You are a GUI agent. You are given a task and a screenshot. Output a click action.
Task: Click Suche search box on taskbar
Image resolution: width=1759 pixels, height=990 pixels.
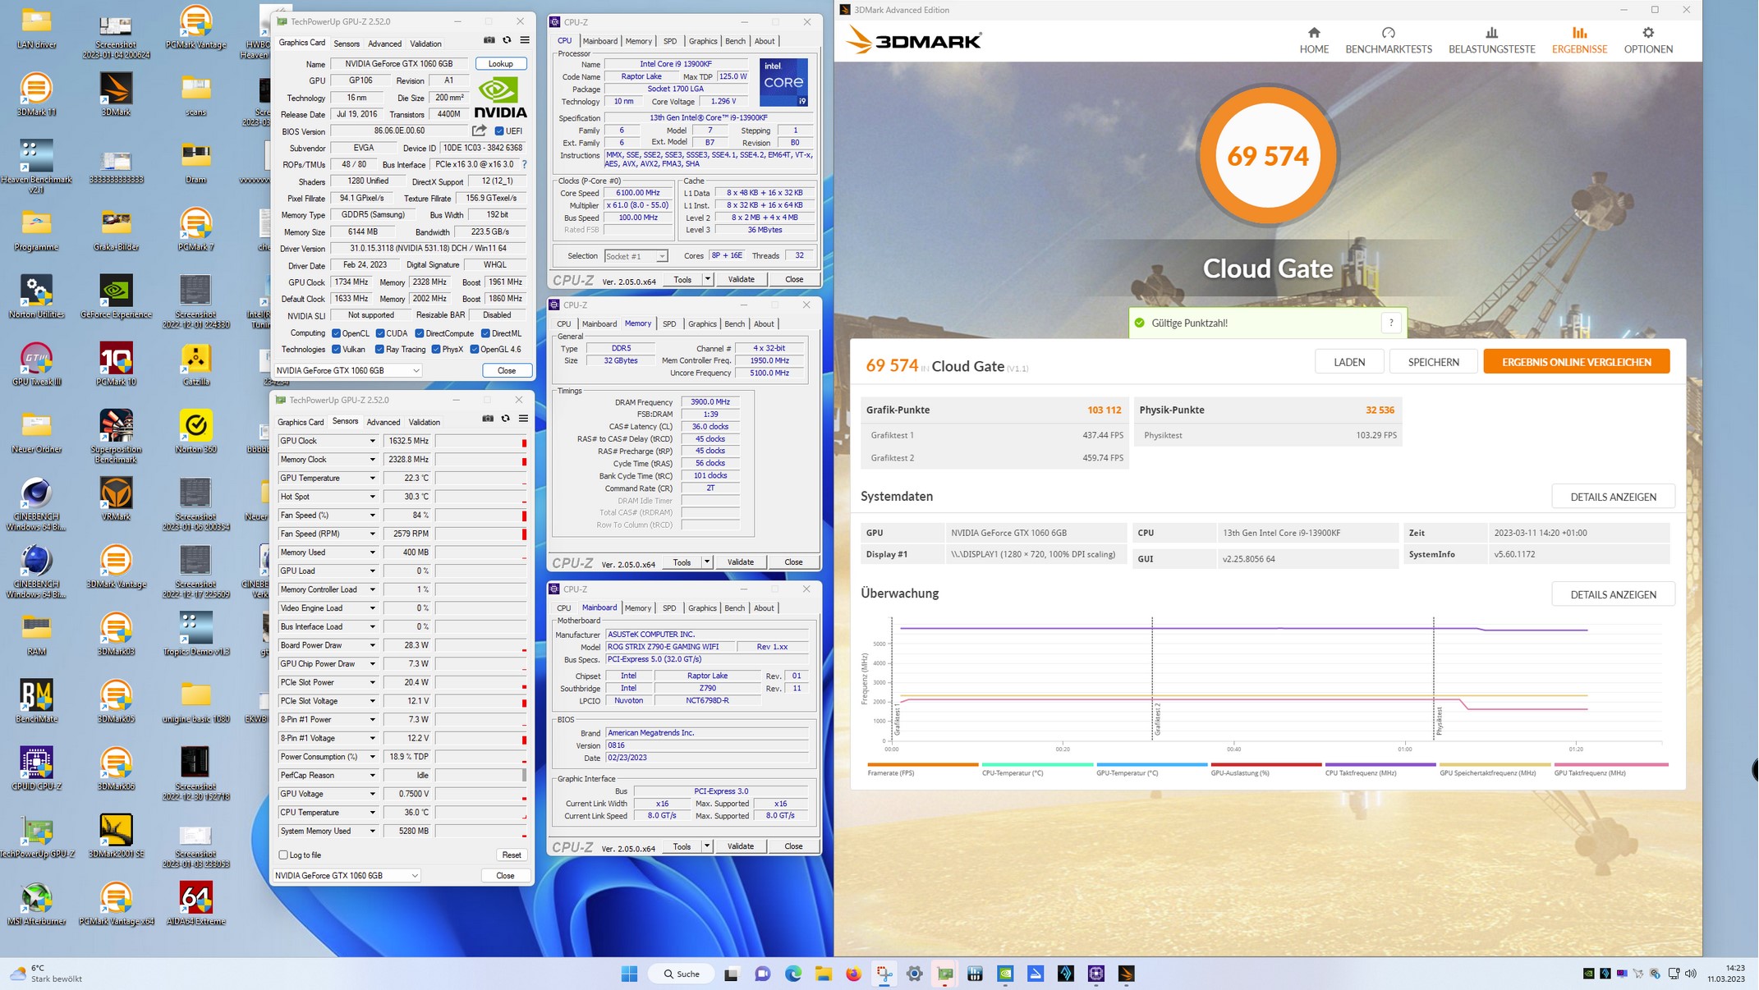pyautogui.click(x=682, y=974)
